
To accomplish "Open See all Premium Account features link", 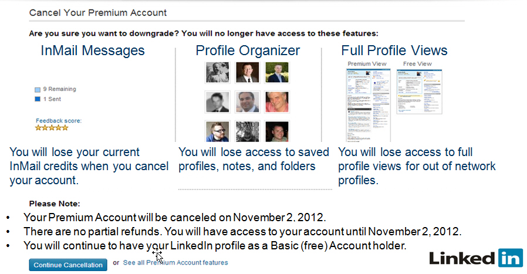I will coord(175,262).
